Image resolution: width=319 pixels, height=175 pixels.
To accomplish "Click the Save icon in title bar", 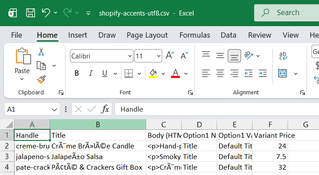I will 31,13.
